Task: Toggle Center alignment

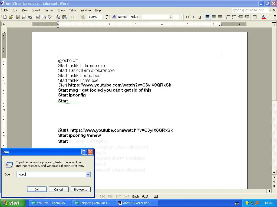Action: point(214,17)
